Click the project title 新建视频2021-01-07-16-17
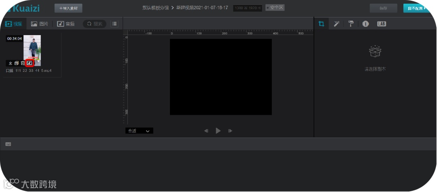The width and height of the screenshot is (437, 192). click(202, 8)
